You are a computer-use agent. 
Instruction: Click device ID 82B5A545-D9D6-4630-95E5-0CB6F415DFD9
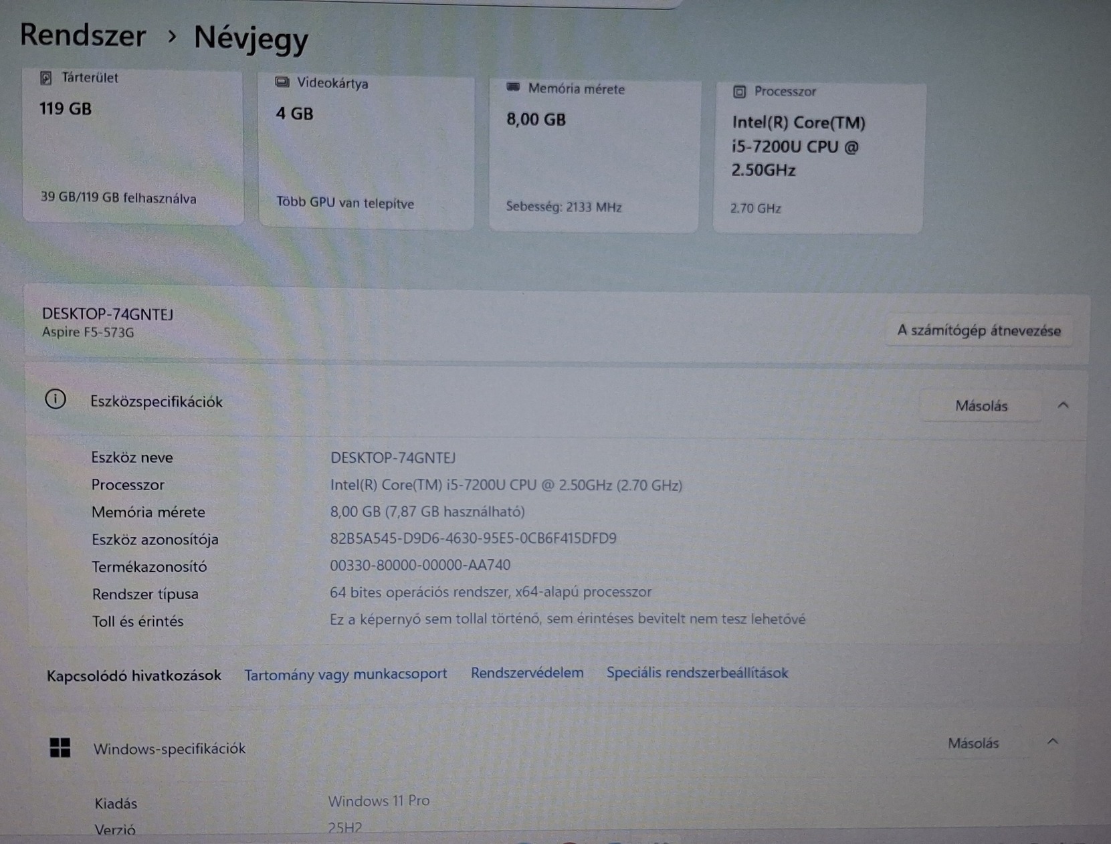(474, 538)
